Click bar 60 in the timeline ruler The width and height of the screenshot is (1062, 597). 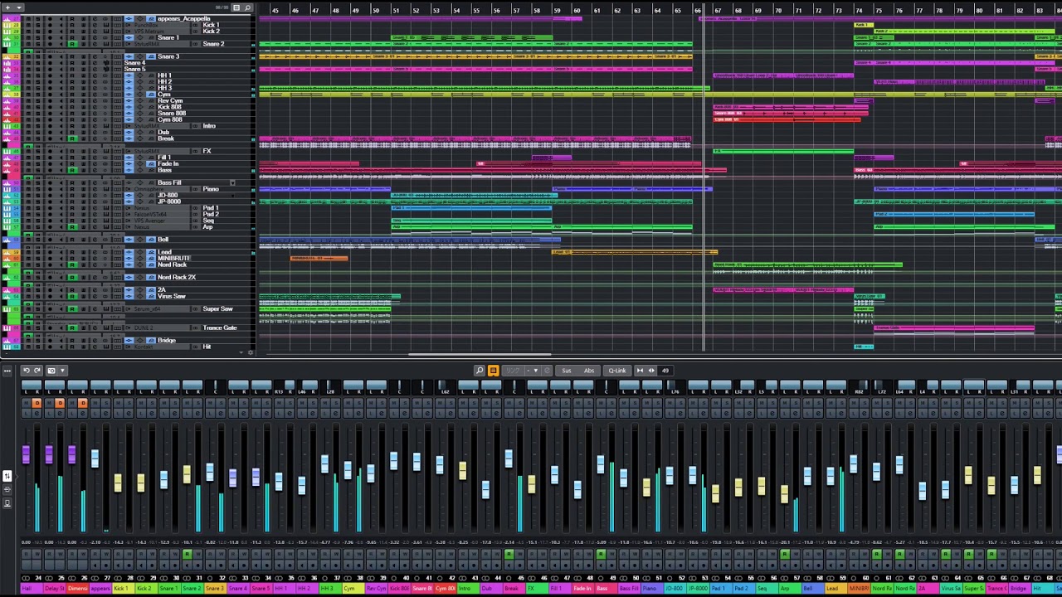(x=576, y=10)
